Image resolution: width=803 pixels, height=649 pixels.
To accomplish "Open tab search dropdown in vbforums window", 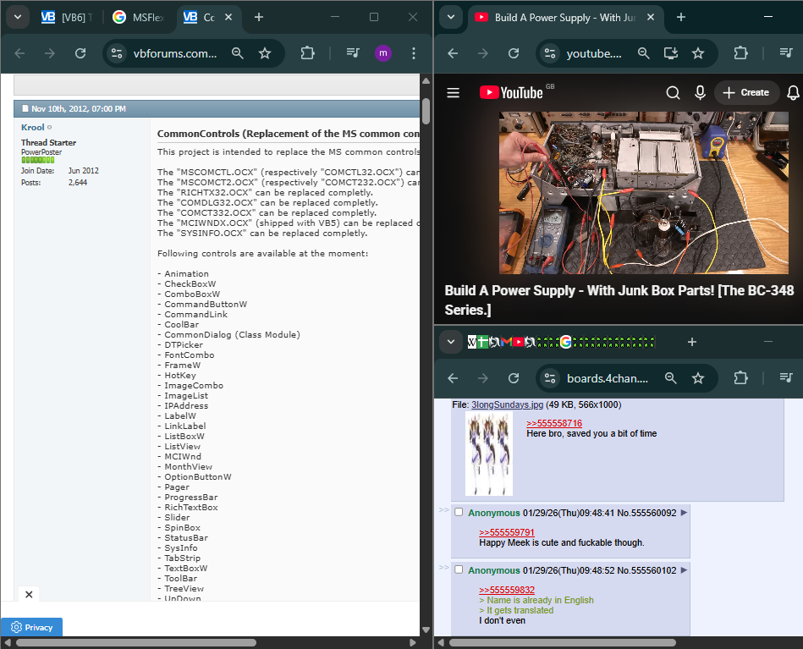I will 18,18.
